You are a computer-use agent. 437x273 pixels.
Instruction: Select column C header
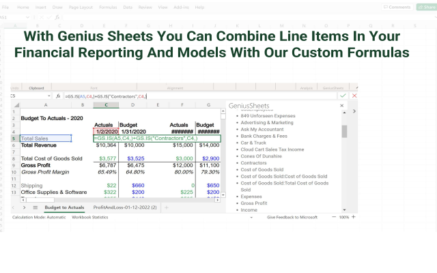coord(107,105)
